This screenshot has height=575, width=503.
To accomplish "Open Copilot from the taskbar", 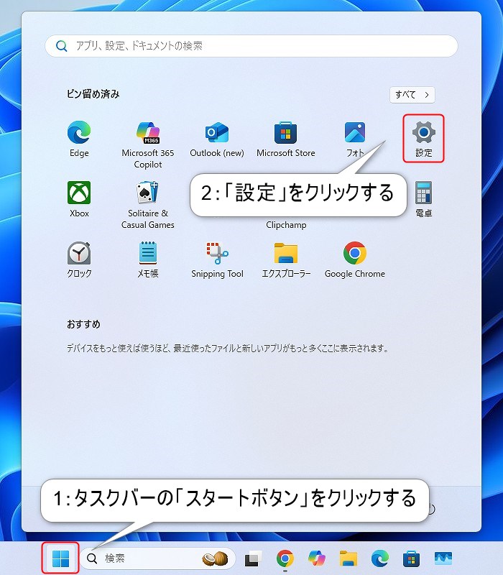I will click(317, 558).
